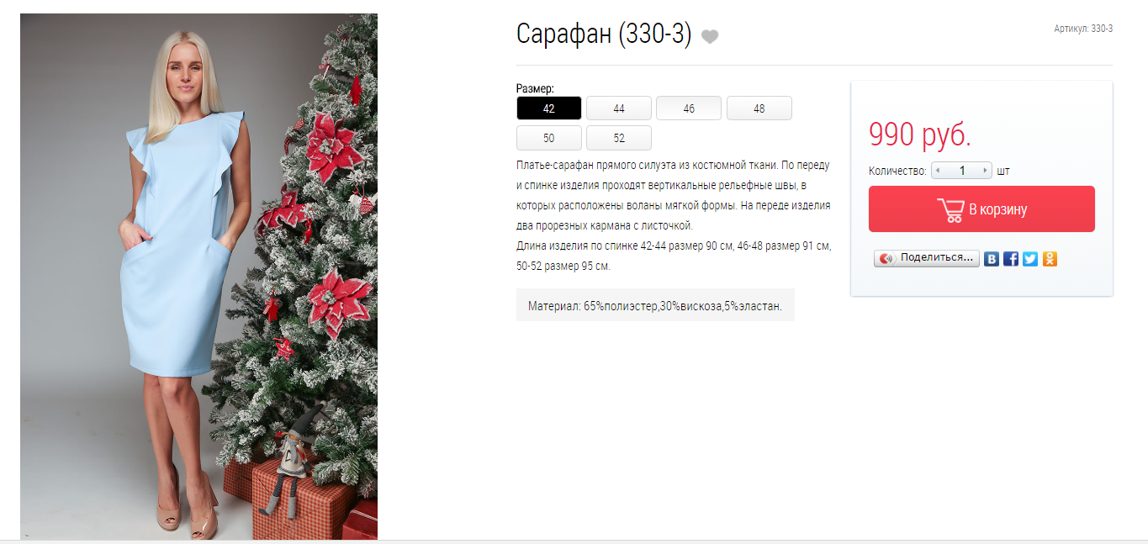Open the blue dress product photo
The height and width of the screenshot is (544, 1148).
point(198,276)
